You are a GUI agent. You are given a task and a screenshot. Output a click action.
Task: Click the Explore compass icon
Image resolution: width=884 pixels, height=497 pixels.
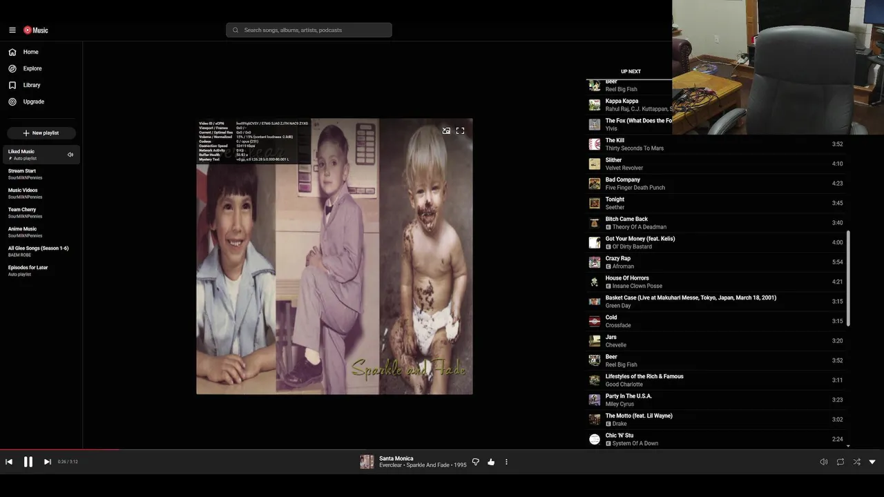pos(12,68)
